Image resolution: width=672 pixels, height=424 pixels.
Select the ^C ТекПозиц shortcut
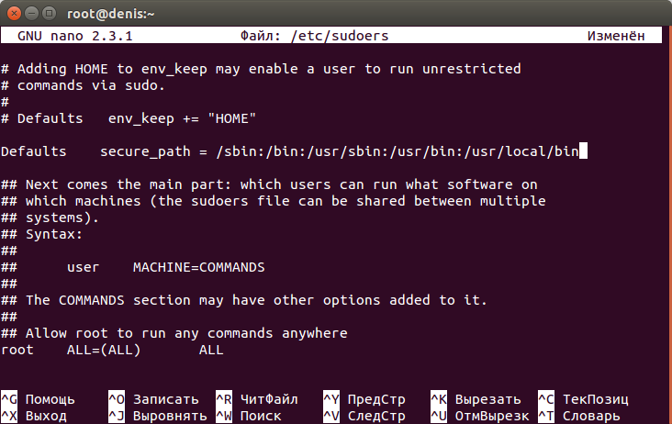tap(583, 399)
